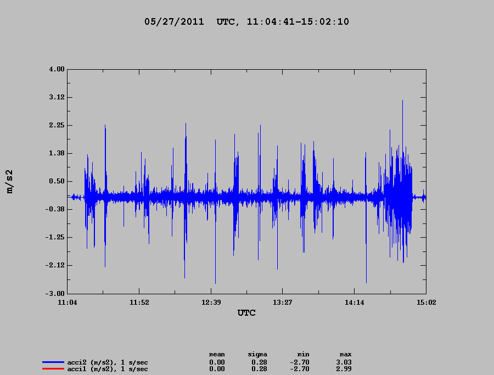Screen dimensions: 494x375
Task: Click y-axis tick value 3.12
Action: 57,97
